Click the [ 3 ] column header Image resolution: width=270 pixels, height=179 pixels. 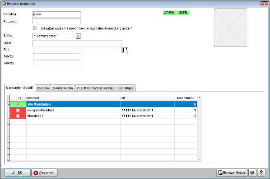click(x=18, y=98)
